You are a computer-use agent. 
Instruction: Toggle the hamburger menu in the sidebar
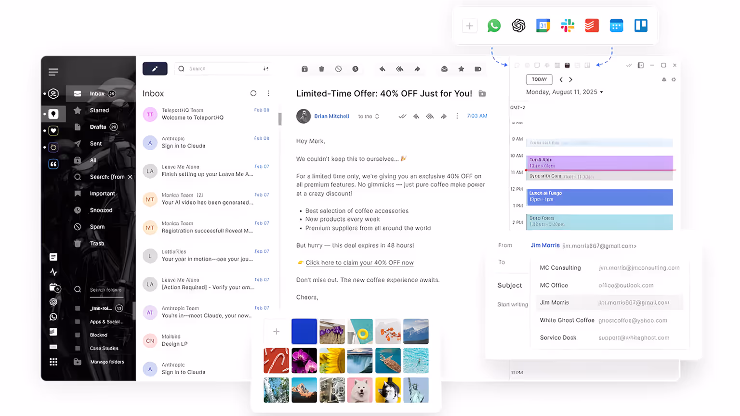(53, 72)
